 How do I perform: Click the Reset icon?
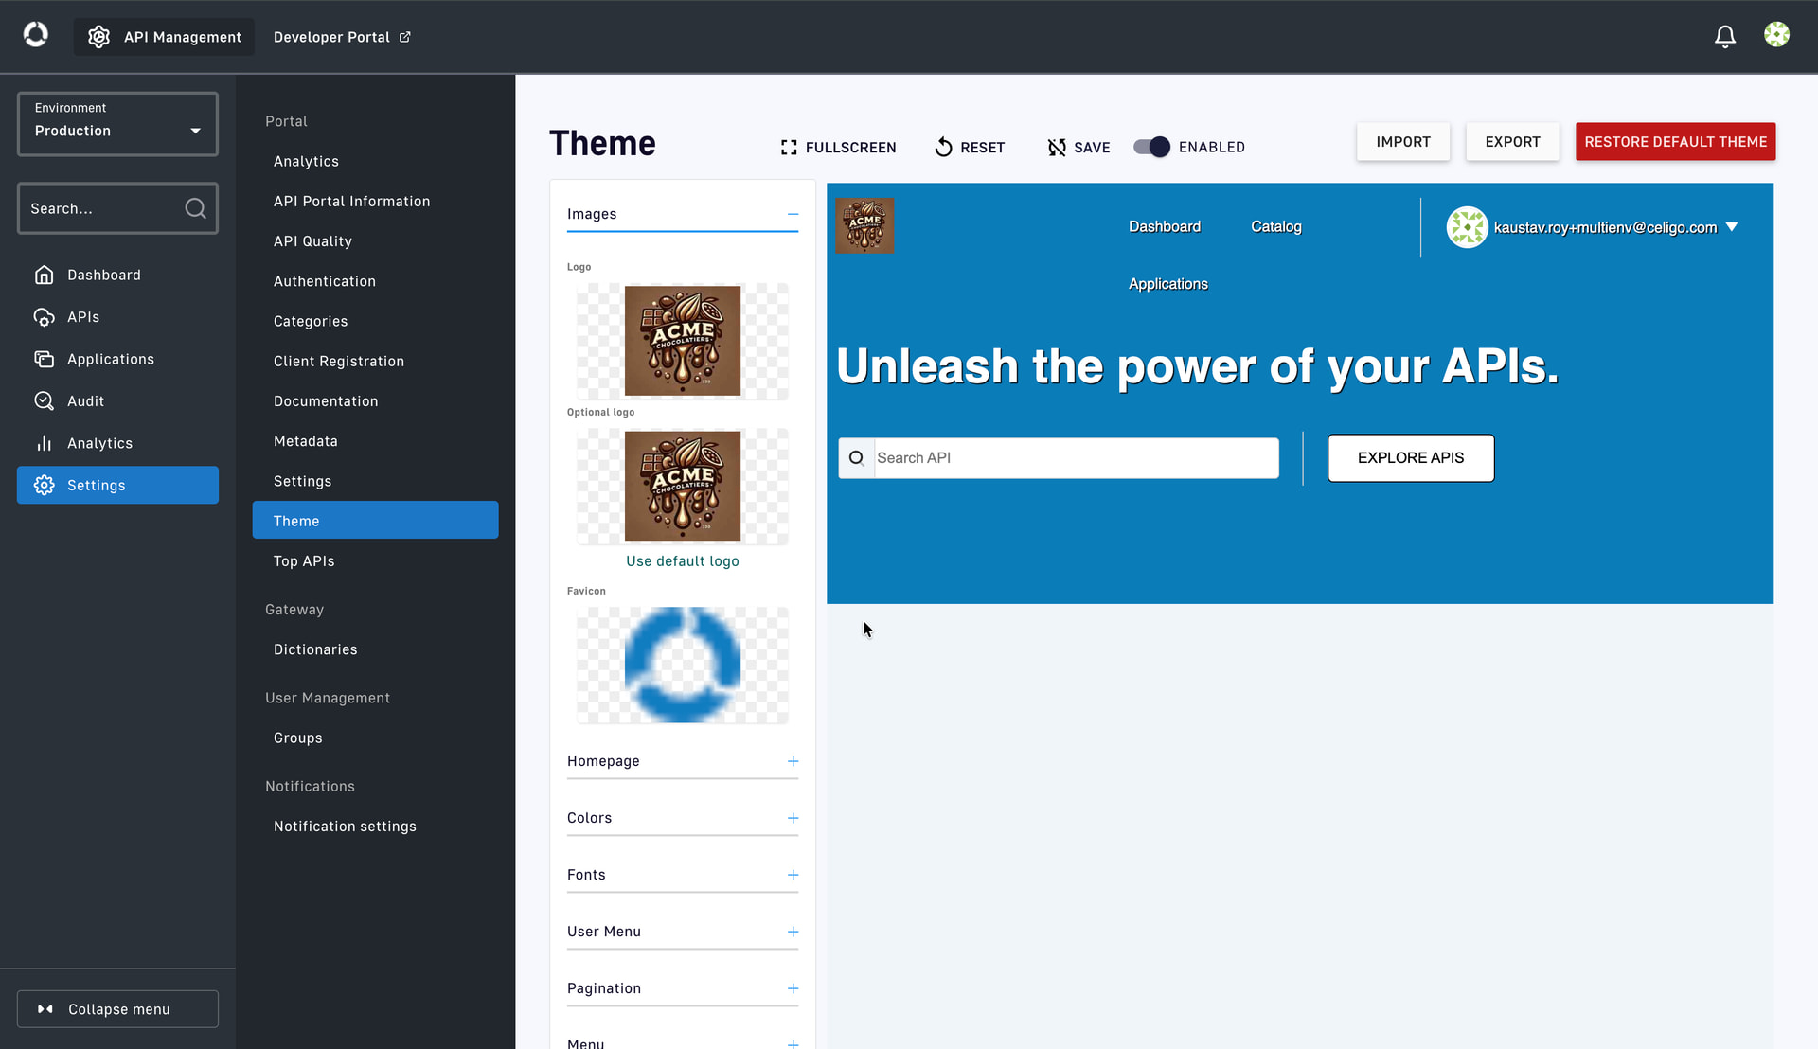point(943,148)
